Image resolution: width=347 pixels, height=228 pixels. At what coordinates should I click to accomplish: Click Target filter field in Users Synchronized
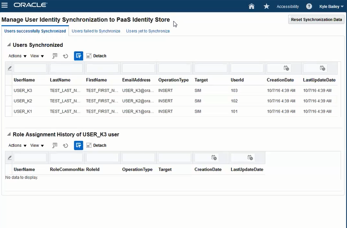(x=211, y=68)
